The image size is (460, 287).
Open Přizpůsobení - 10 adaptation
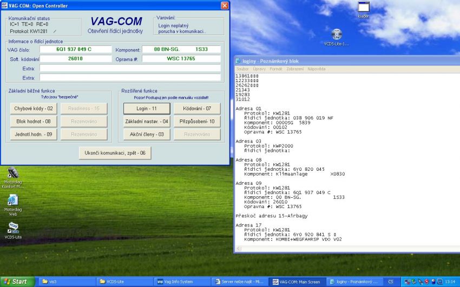[197, 122]
